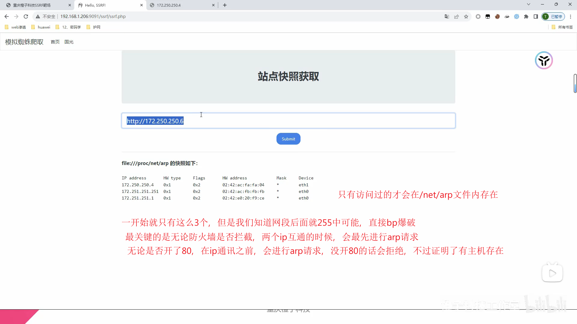Open the tab search dropdown arrow
The image size is (577, 324).
(529, 4)
